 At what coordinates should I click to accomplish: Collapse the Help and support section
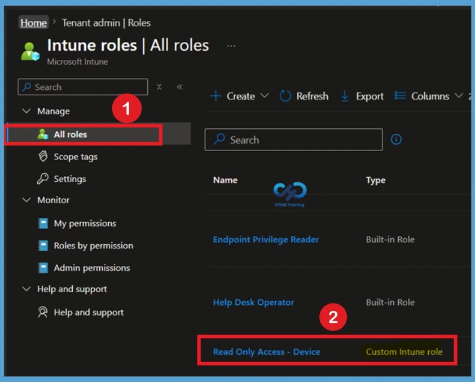(27, 289)
